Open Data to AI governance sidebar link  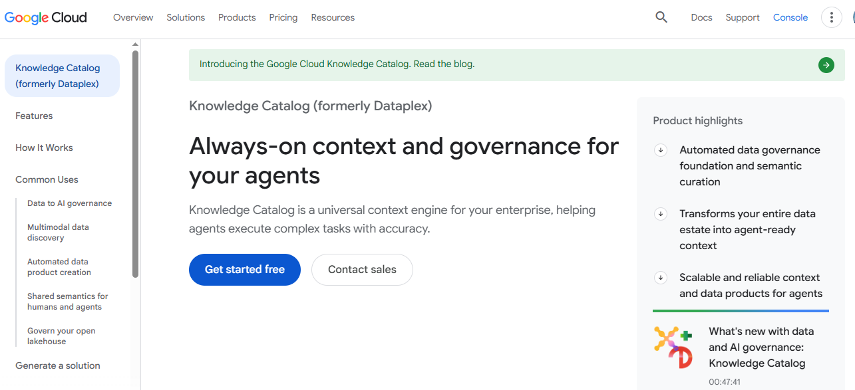click(x=69, y=203)
